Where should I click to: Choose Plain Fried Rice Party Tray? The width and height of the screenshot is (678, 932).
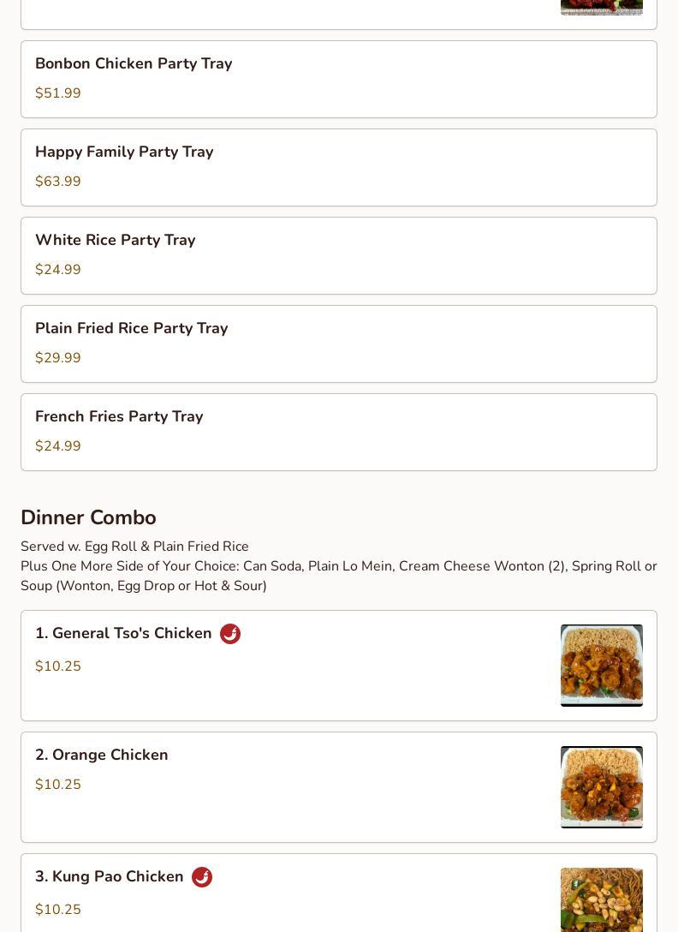339,344
